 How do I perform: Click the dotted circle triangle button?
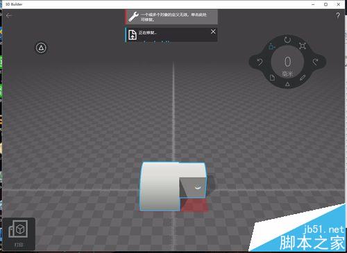[41, 48]
